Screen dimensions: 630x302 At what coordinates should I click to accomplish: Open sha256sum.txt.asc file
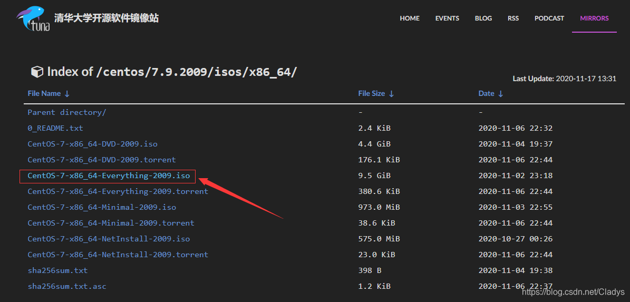(67, 286)
